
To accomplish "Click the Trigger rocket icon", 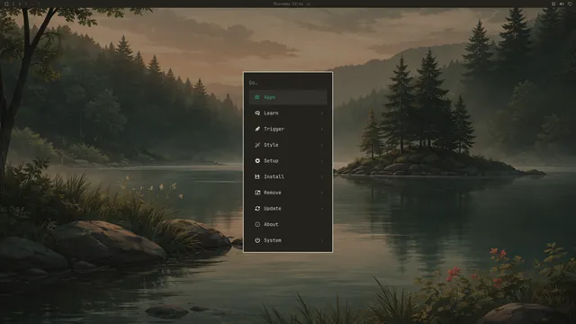I will pyautogui.click(x=257, y=129).
